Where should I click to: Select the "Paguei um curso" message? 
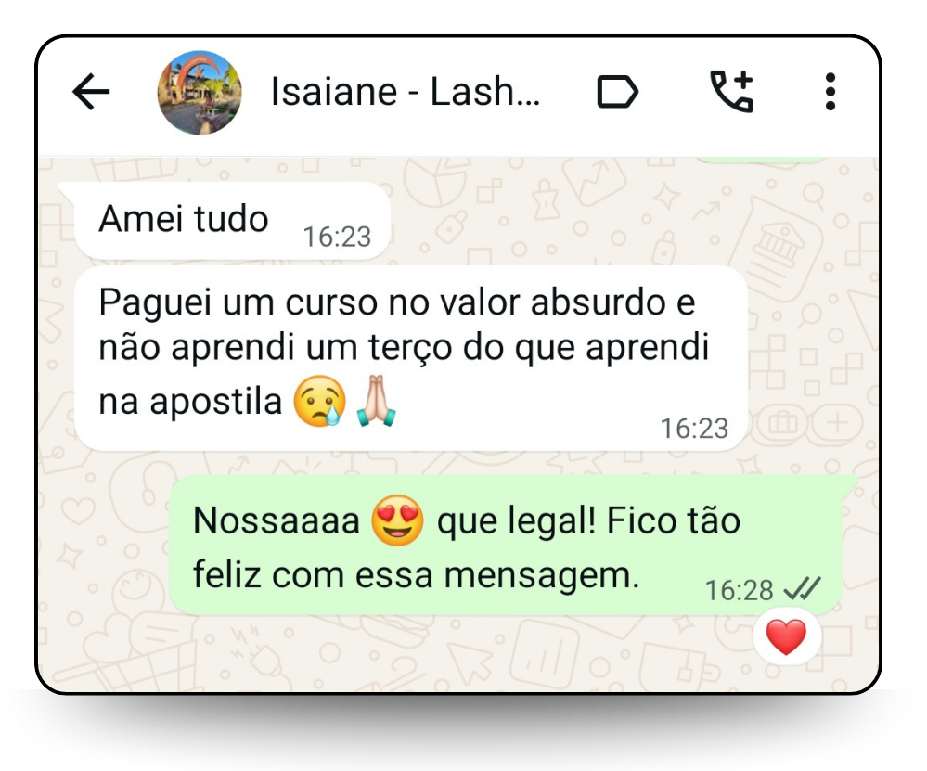(x=411, y=358)
